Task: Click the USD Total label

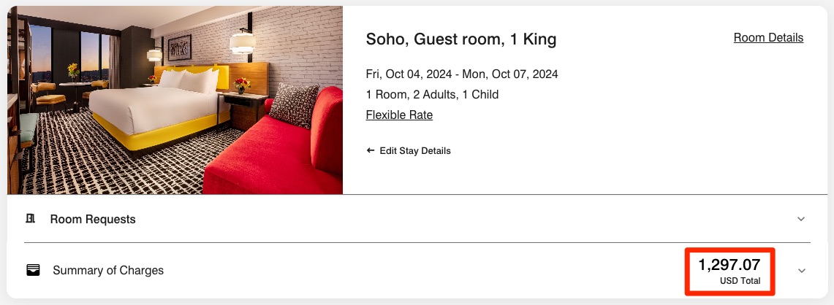Action: click(740, 281)
